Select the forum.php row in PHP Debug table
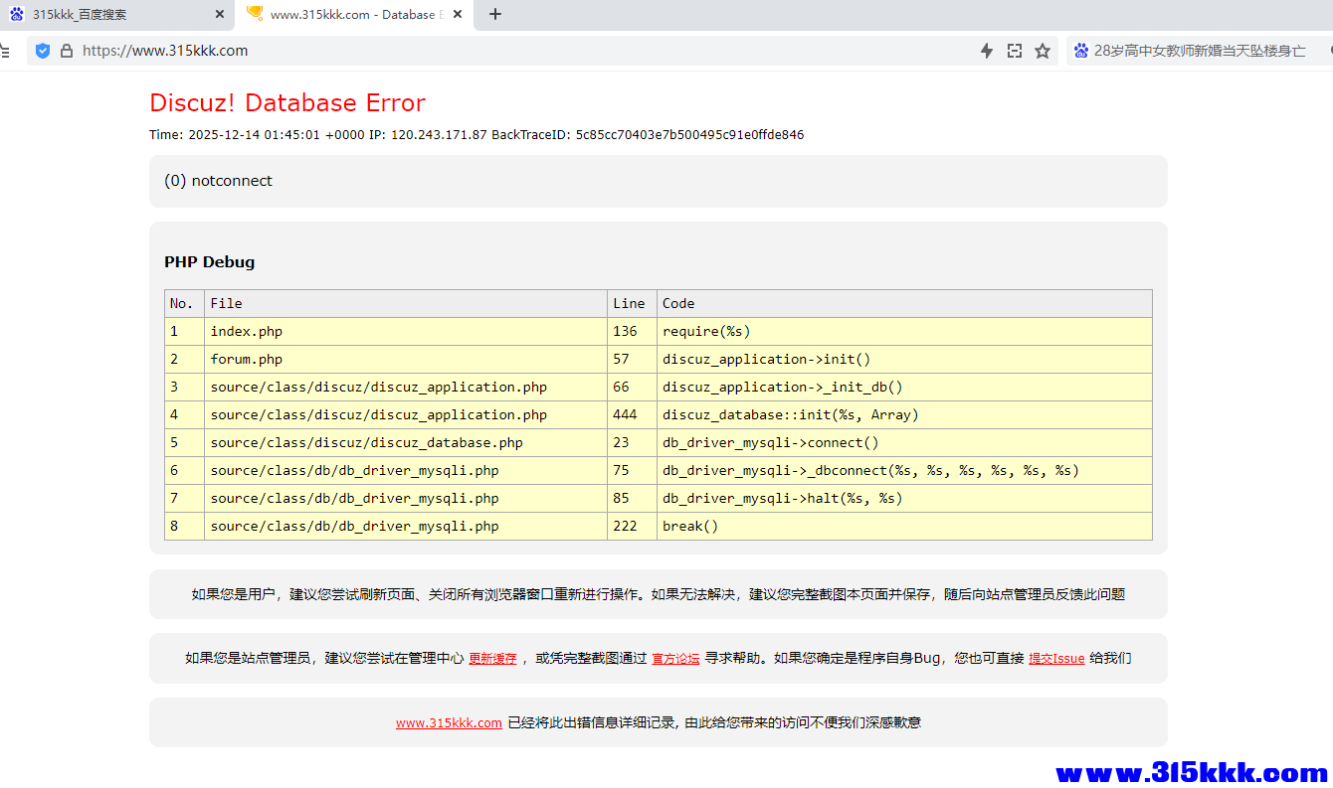The image size is (1333, 788). click(398, 359)
